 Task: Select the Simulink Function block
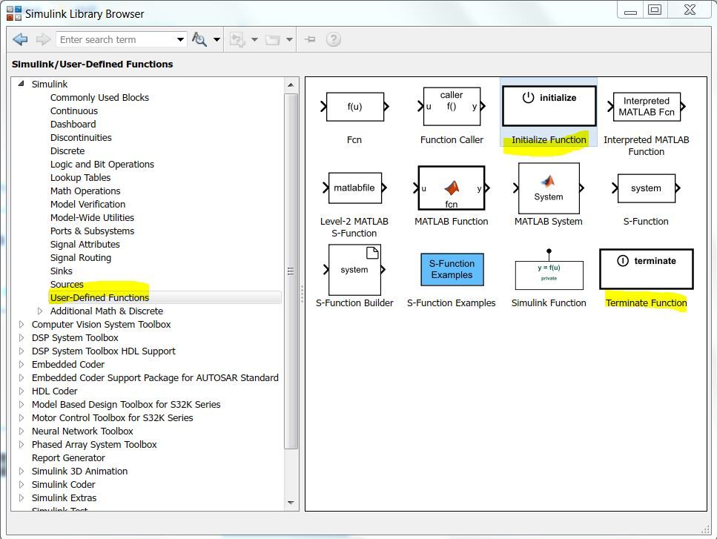click(549, 270)
